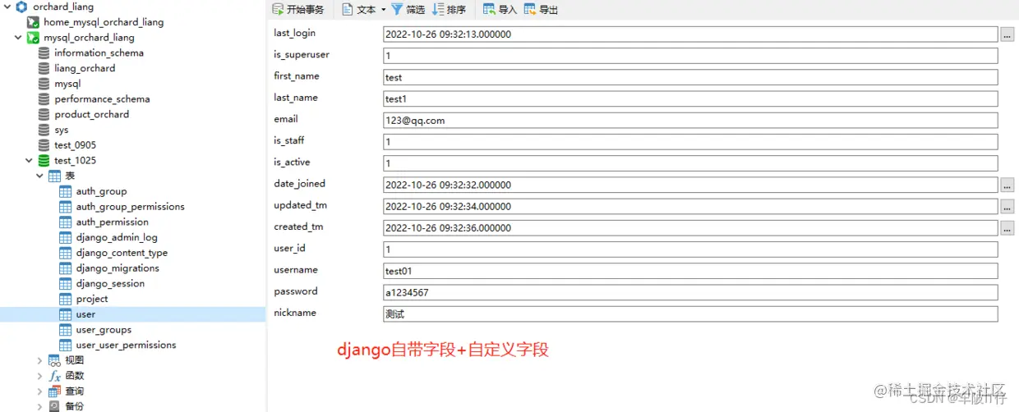Click the orchard_liang group icon
The height and width of the screenshot is (412, 1019).
[x=21, y=7]
